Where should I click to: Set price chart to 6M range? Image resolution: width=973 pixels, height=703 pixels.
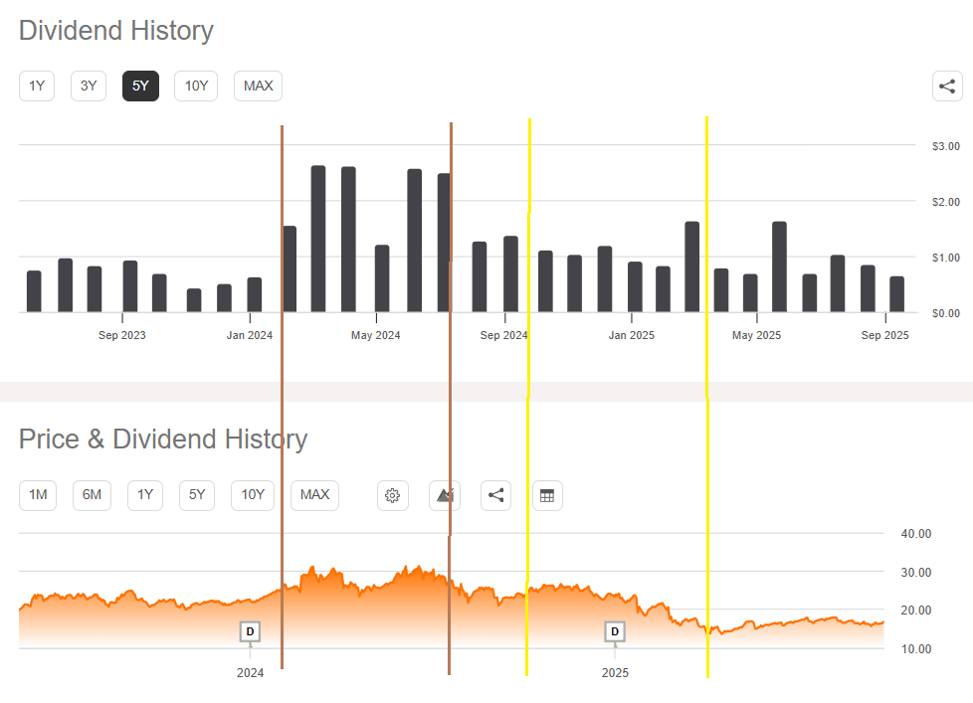[92, 495]
